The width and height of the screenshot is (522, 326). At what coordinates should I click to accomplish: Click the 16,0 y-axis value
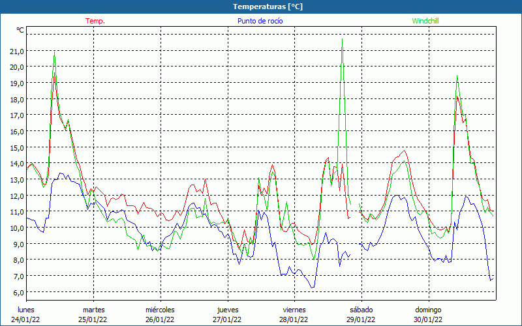tap(17, 132)
